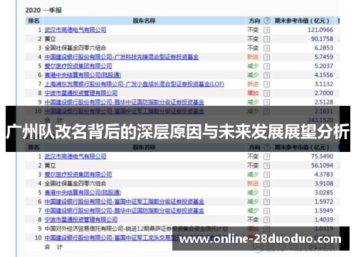Open the help icon in the 5.7459 row
This screenshot has width=356, height=257.
coord(267,57)
